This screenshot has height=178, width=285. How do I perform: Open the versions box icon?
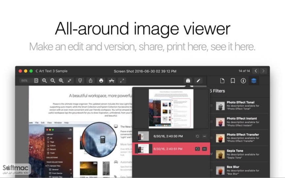(x=188, y=81)
